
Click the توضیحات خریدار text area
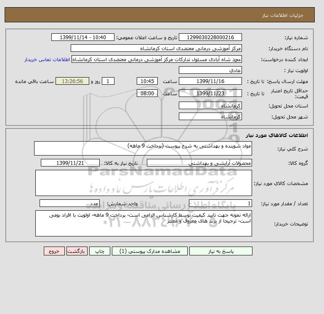[143, 223]
